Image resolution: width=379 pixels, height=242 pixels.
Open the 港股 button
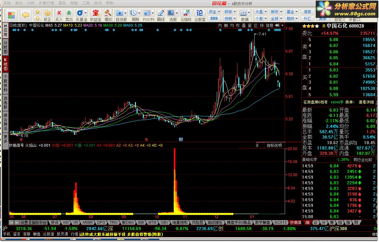point(308,12)
